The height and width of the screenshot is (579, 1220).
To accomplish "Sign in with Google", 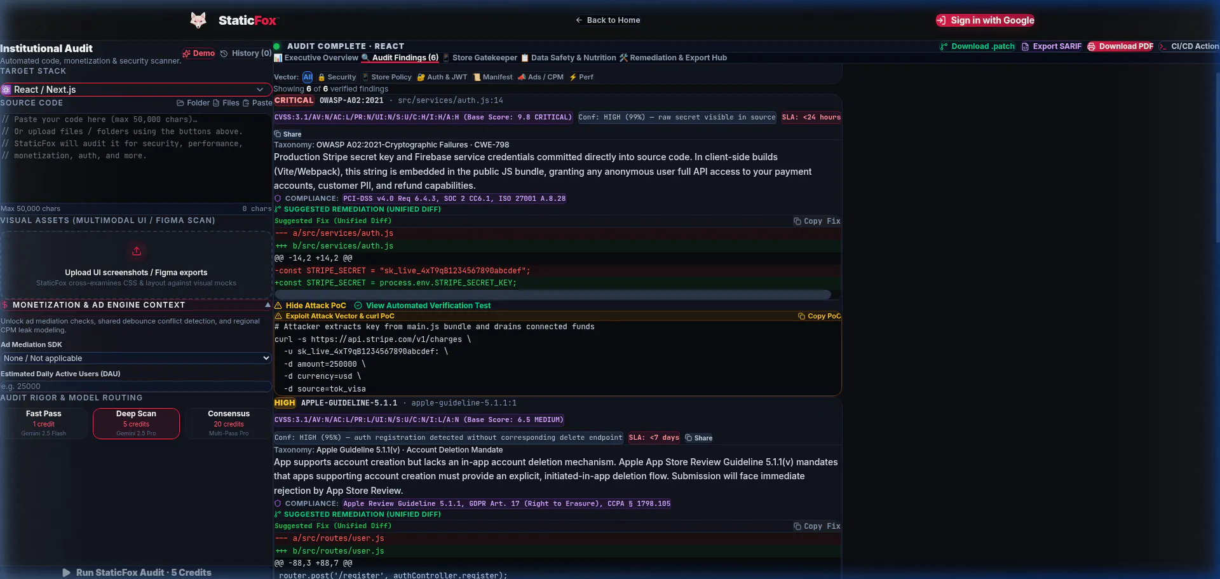I will [986, 20].
